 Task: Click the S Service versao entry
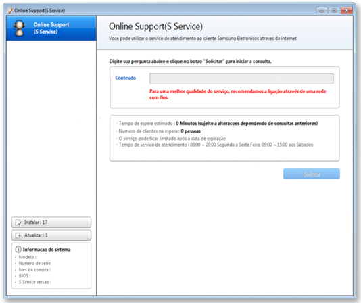[35, 282]
